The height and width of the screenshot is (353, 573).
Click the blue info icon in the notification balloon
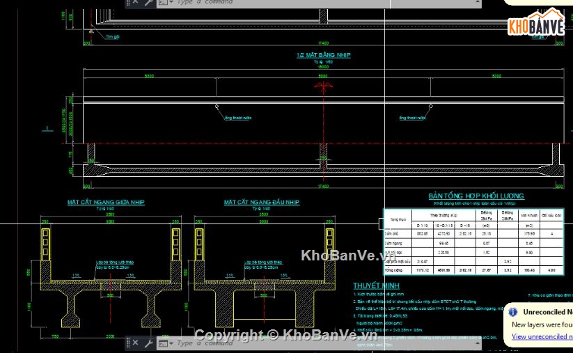coord(512,312)
